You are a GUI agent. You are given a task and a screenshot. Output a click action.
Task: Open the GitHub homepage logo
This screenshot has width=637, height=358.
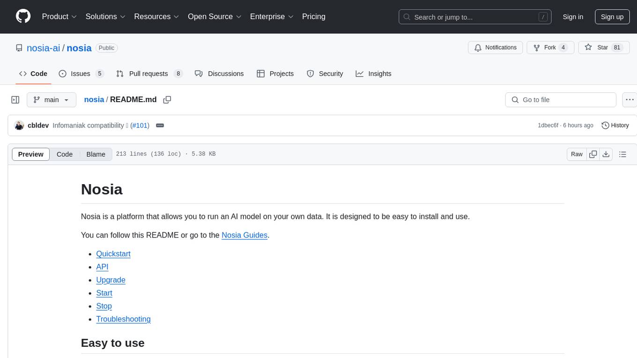tap(23, 16)
